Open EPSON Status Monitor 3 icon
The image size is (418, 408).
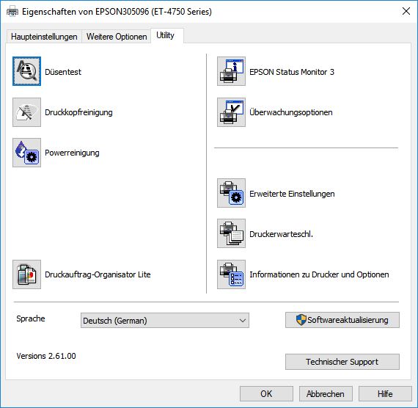coord(231,71)
